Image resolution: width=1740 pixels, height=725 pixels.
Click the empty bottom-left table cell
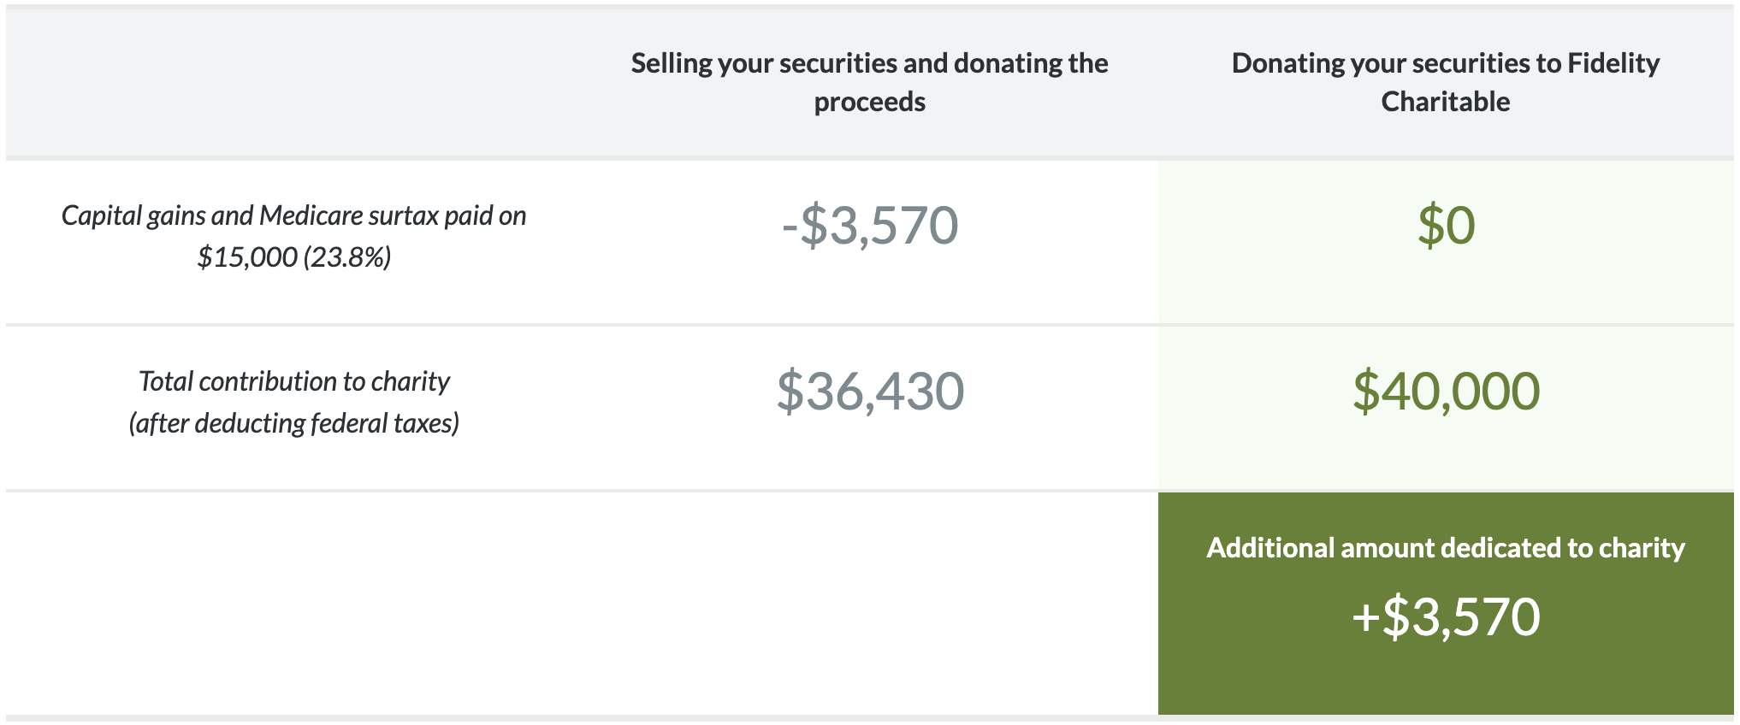pos(293,604)
